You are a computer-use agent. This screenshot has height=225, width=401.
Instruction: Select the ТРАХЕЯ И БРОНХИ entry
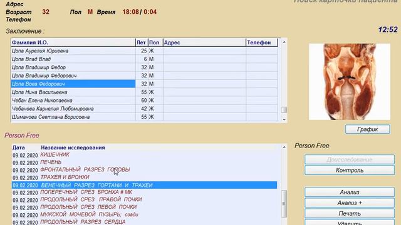[x=145, y=177]
